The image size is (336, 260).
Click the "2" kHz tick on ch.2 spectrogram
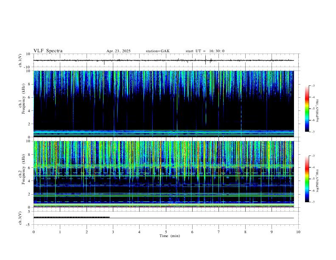click(x=29, y=194)
